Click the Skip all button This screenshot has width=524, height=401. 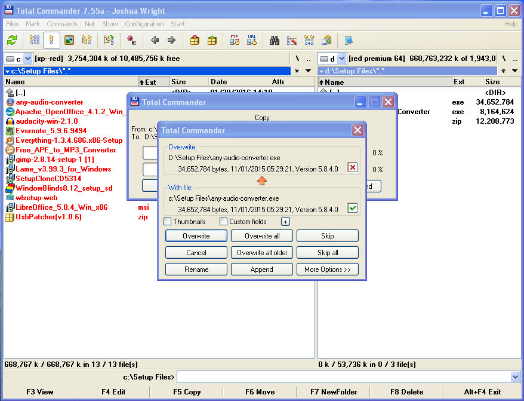pyautogui.click(x=327, y=253)
